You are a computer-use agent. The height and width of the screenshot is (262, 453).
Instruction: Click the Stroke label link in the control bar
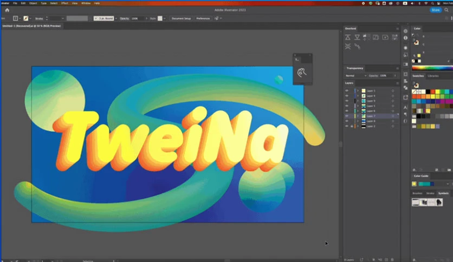pos(39,18)
